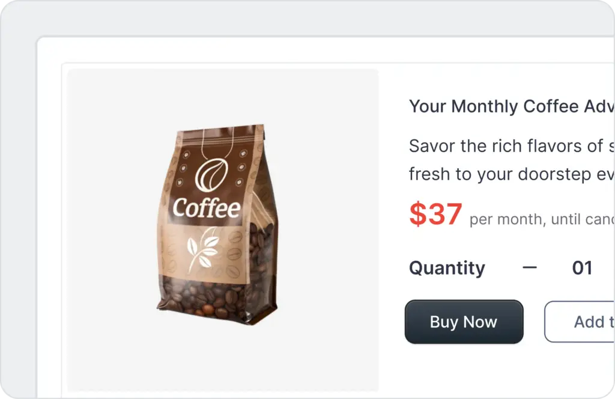Select the quantity value 01
Image resolution: width=615 pixels, height=399 pixels.
(582, 268)
